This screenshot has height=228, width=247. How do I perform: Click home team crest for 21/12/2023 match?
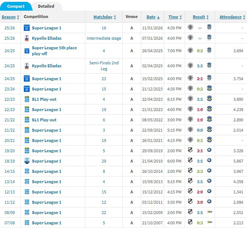[x=190, y=89]
